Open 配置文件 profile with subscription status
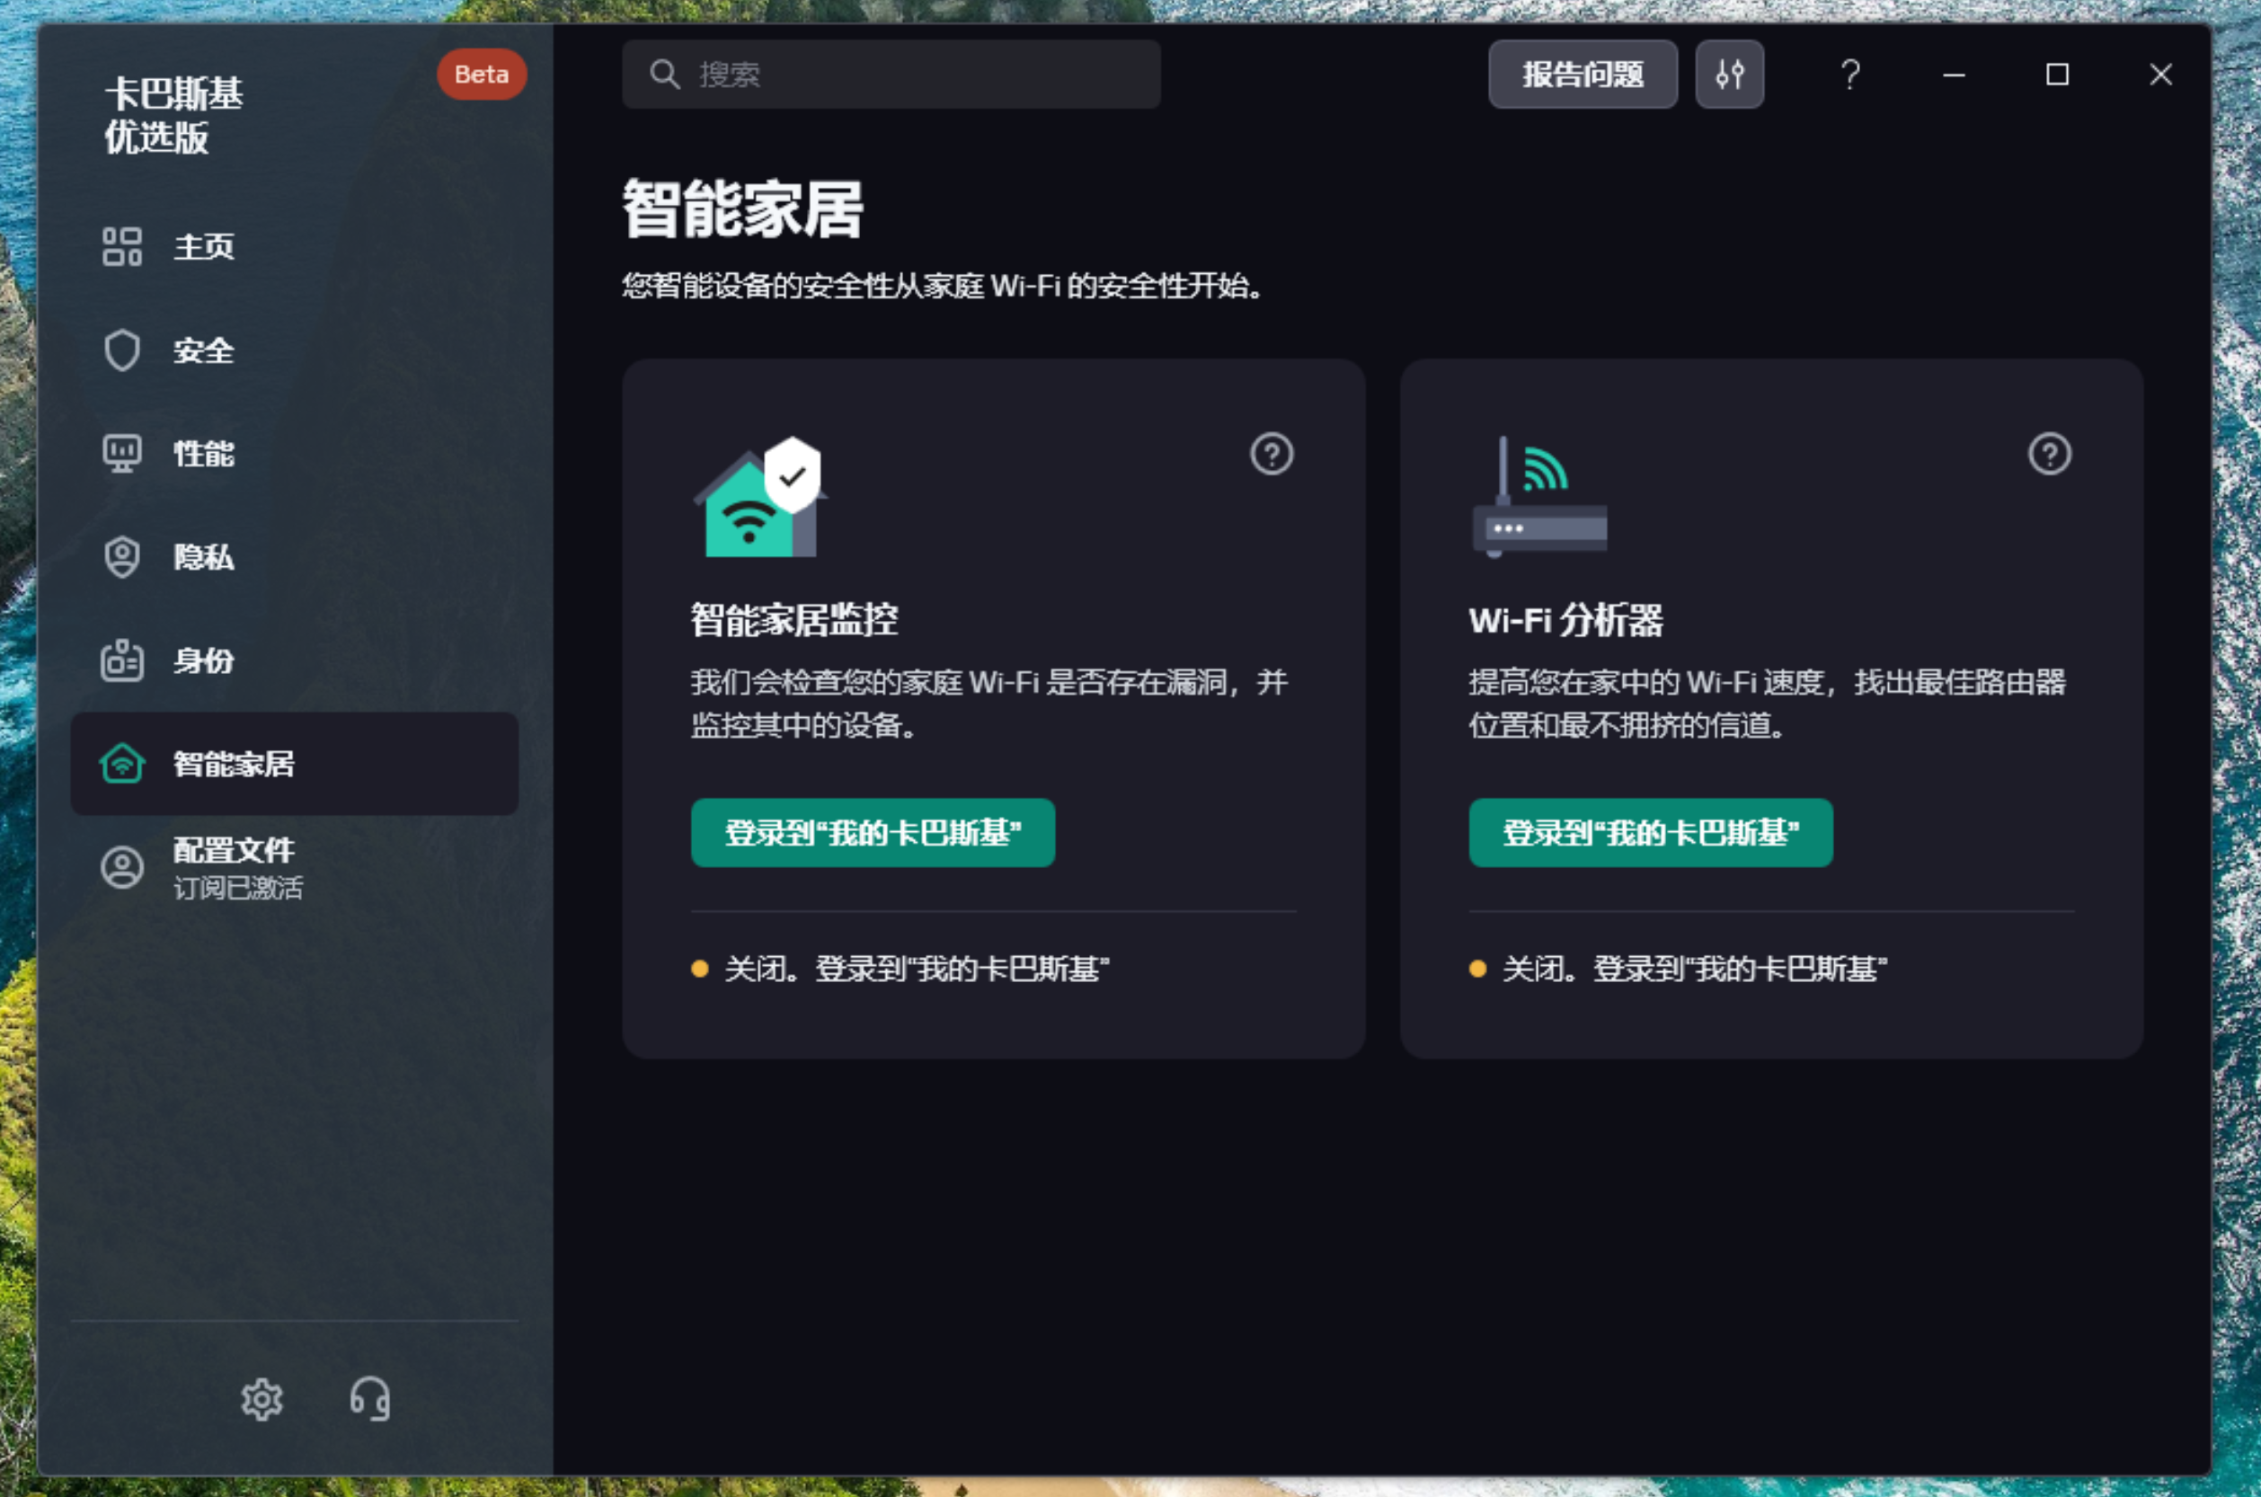This screenshot has width=2261, height=1497. (294, 867)
